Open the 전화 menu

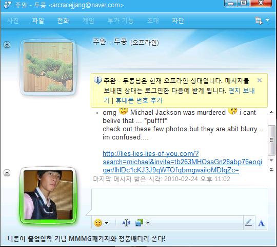pyautogui.click(x=63, y=21)
